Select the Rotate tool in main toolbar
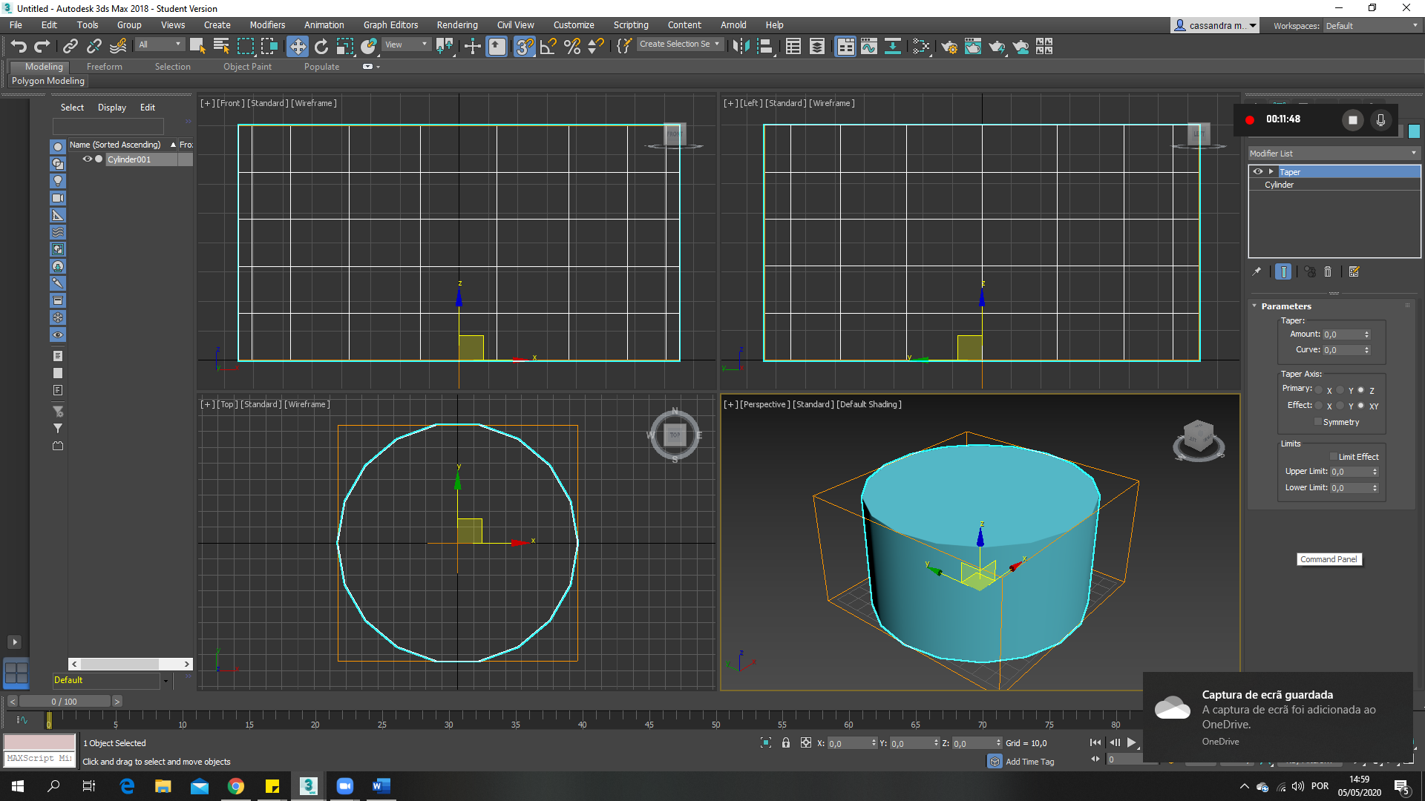Image resolution: width=1425 pixels, height=801 pixels. (321, 47)
